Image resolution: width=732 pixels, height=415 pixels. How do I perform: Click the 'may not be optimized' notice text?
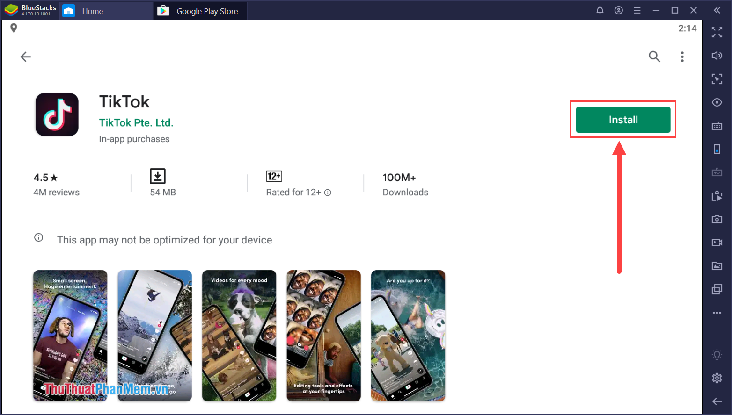165,240
